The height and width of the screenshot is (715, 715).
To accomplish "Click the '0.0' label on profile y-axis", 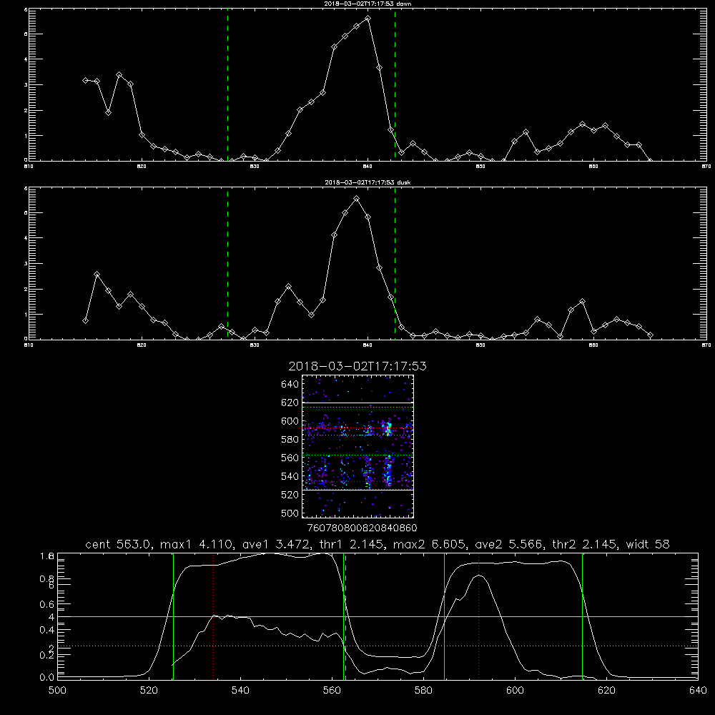I will tap(47, 678).
